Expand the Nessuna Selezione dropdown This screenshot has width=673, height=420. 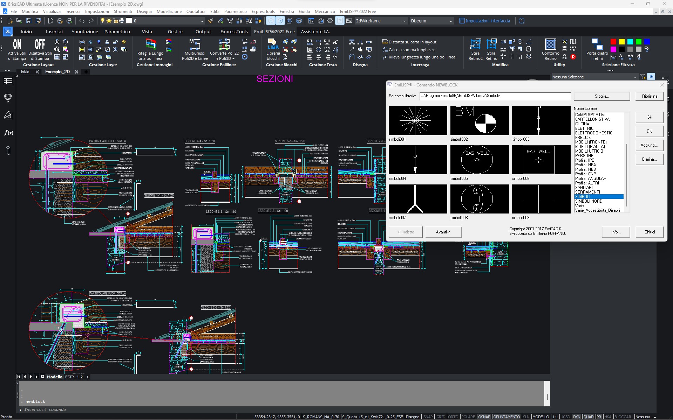[634, 77]
